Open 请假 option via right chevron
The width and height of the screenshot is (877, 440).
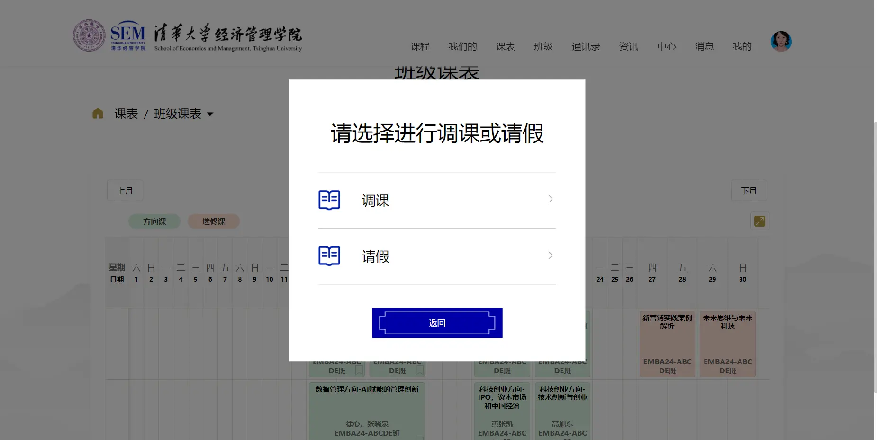point(550,255)
